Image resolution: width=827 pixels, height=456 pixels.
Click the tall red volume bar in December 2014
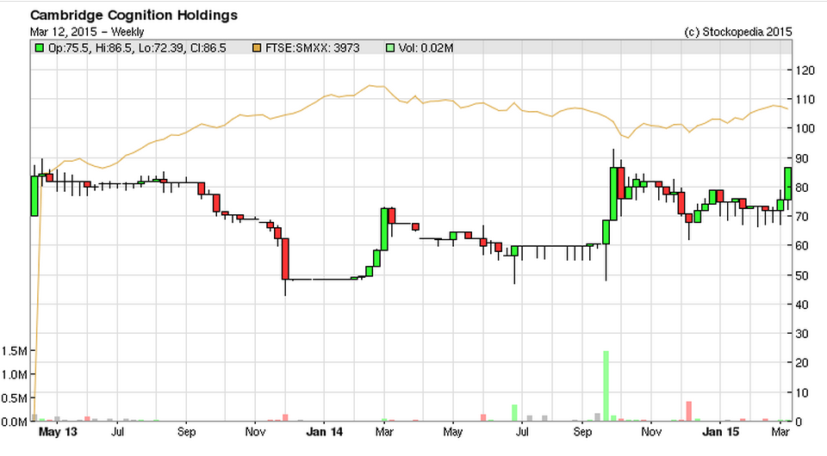pyautogui.click(x=689, y=411)
